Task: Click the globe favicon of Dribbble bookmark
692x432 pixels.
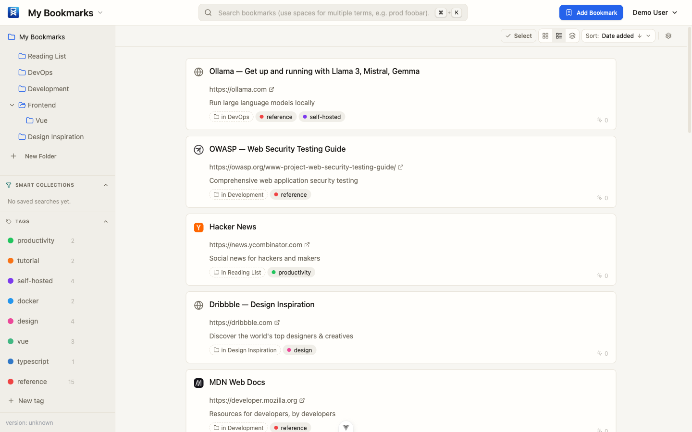Action: pos(198,305)
